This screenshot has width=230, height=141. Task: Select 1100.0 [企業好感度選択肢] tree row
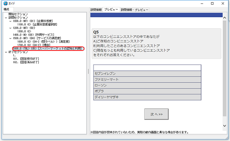(37, 24)
